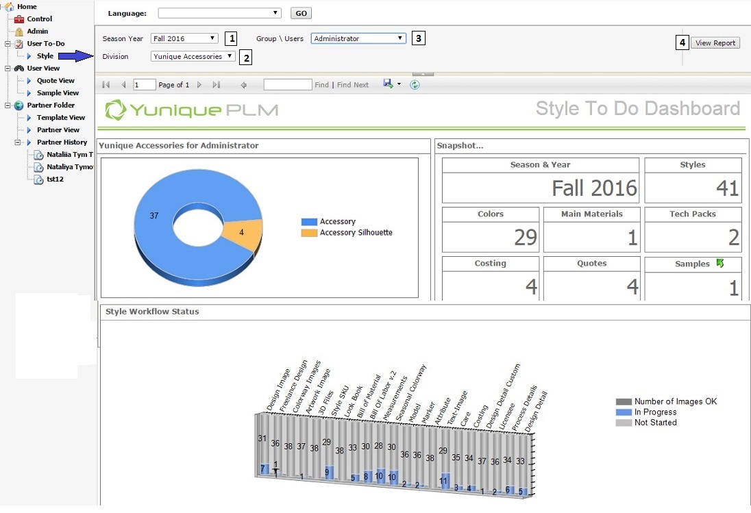Image resolution: width=751 pixels, height=513 pixels.
Task: Click the Number of Images OK legend swatch
Action: tap(624, 401)
